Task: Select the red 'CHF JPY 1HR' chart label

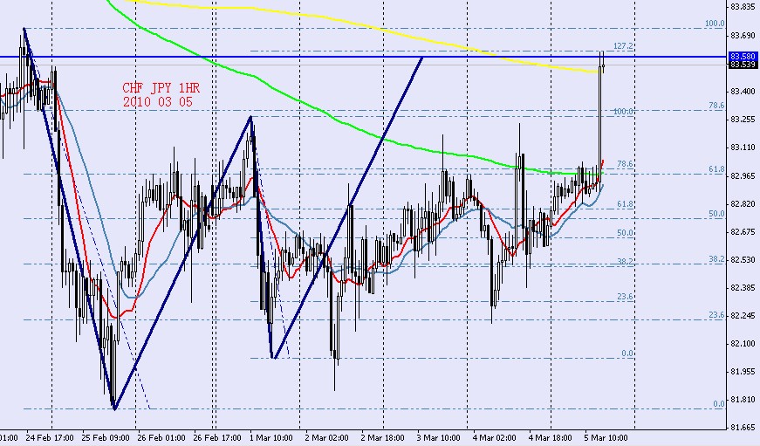Action: pos(161,88)
